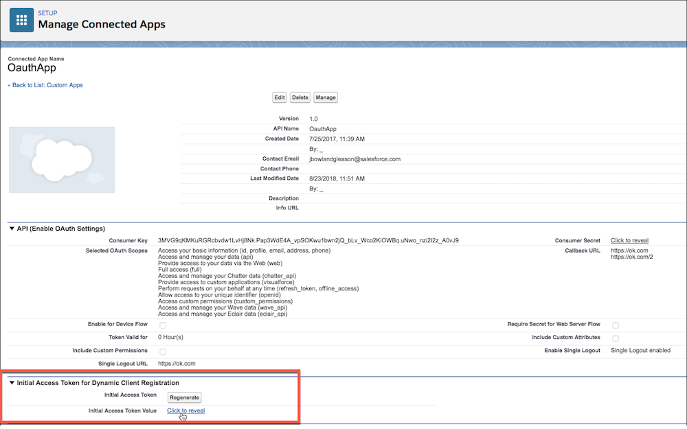Toggle the Include Custom Attributes checkbox

(x=616, y=338)
